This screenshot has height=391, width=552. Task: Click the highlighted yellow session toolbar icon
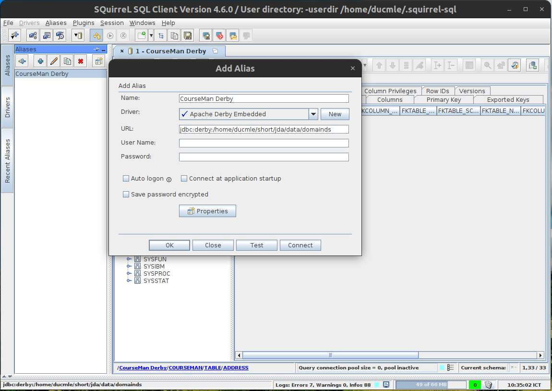[x=96, y=36]
